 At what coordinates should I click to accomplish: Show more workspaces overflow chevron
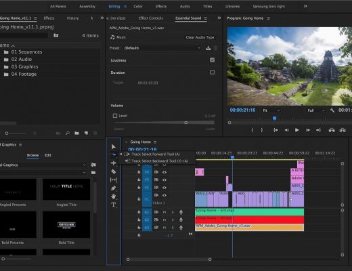[x=305, y=6]
